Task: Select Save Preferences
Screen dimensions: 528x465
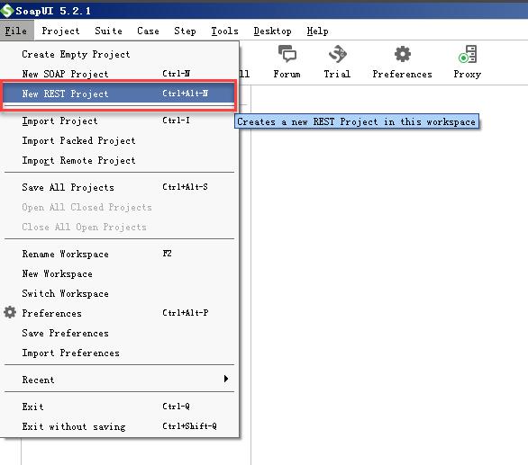Action: (x=120, y=333)
